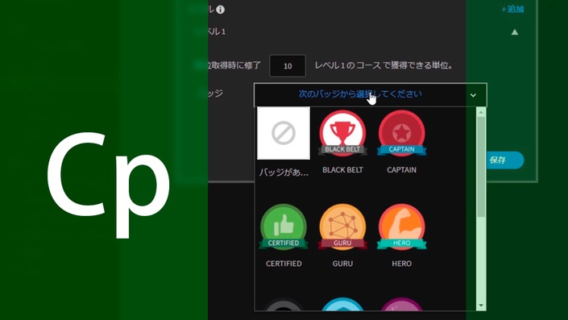Click the CAPTAIN text label

click(401, 169)
